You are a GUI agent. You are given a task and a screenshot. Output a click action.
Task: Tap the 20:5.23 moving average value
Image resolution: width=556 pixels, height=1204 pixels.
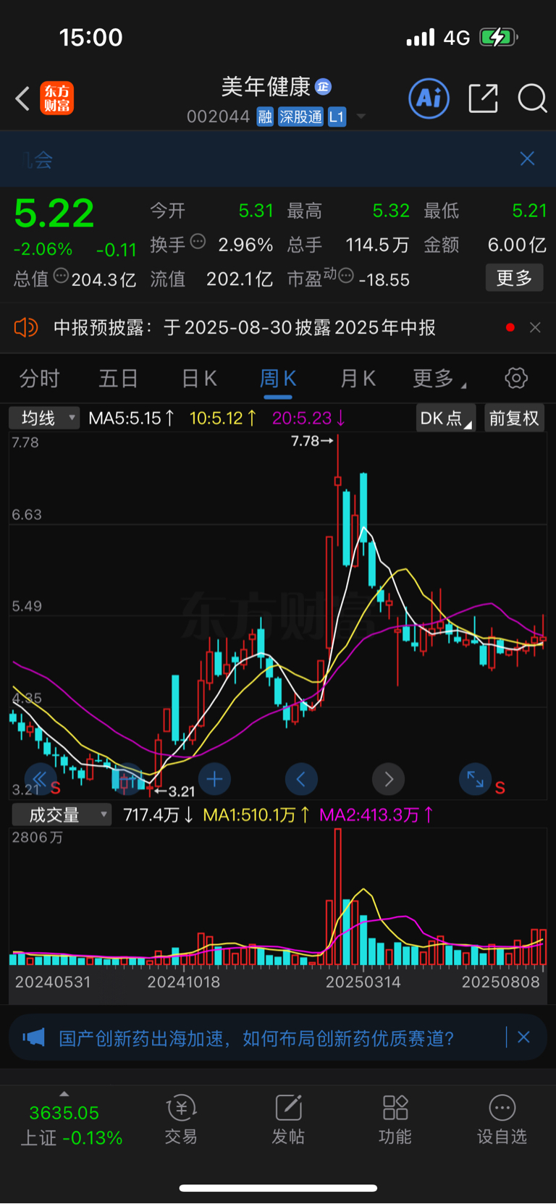click(309, 418)
